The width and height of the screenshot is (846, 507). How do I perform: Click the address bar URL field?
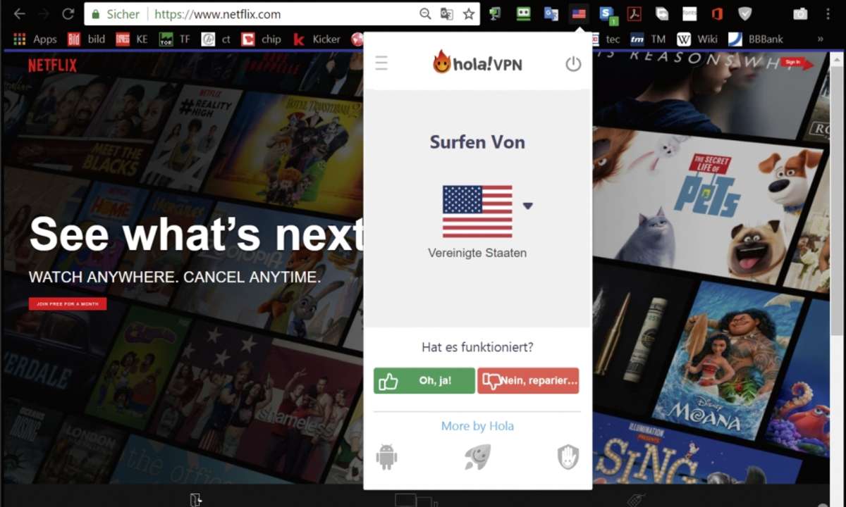(x=282, y=13)
